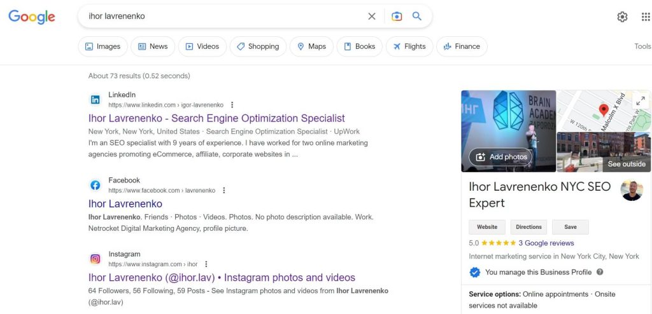Click the five star rating

(498, 243)
